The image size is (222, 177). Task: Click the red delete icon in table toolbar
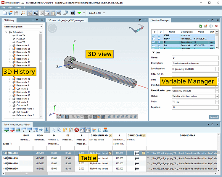tap(76, 130)
